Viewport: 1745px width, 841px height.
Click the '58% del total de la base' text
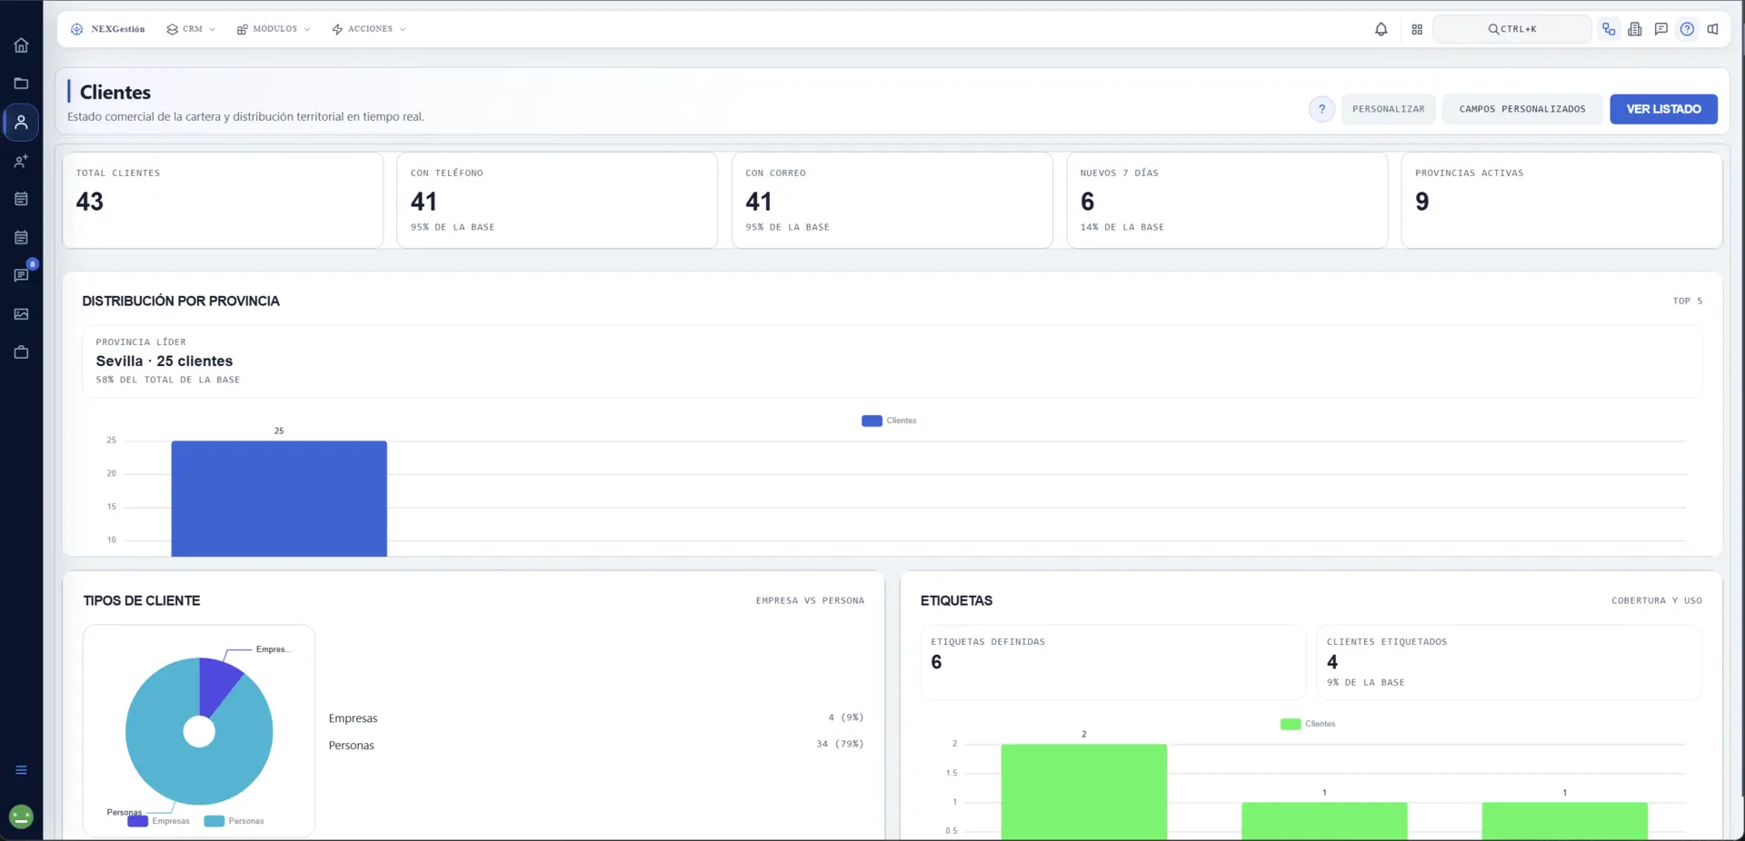168,380
